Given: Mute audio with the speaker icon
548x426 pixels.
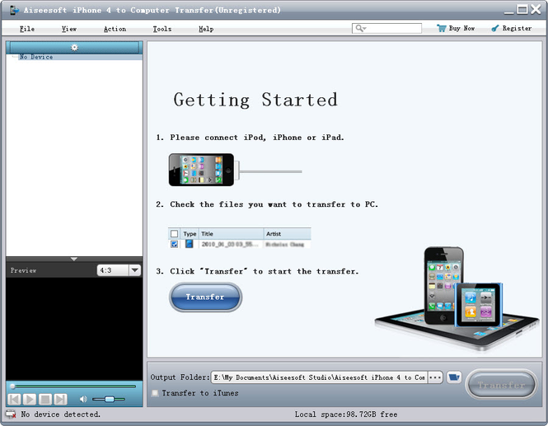Looking at the screenshot, I should point(83,399).
